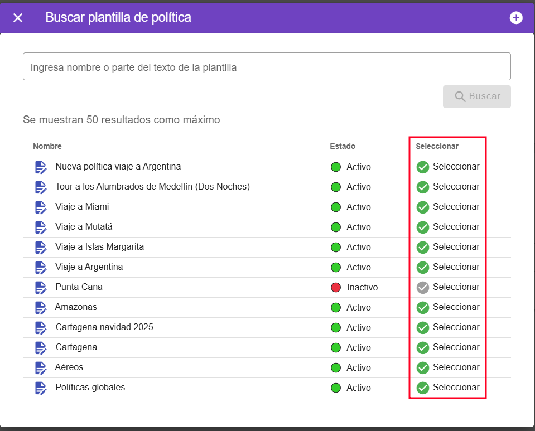Click the template name search input field
This screenshot has width=535, height=431.
267,66
